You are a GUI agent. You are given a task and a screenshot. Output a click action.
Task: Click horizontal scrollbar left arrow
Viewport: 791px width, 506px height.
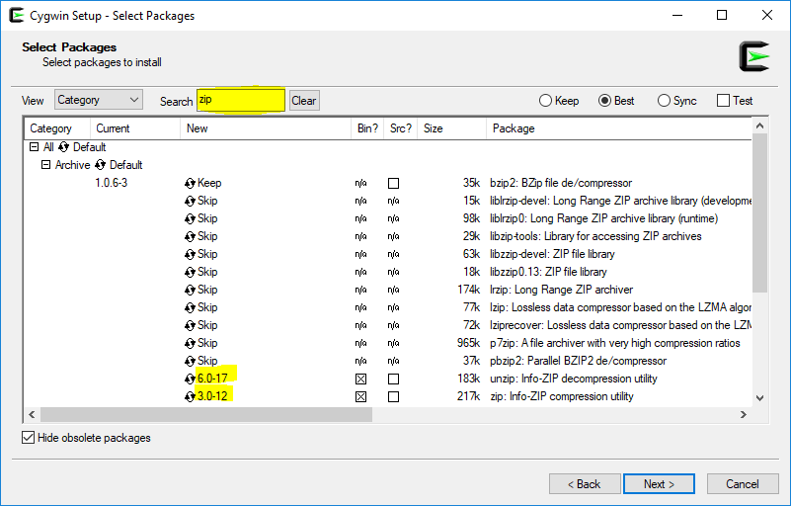click(32, 415)
